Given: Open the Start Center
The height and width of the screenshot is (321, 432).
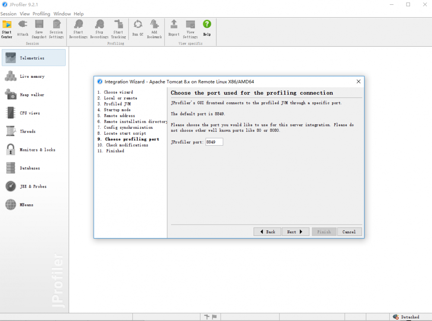Looking at the screenshot, I should tap(6, 29).
